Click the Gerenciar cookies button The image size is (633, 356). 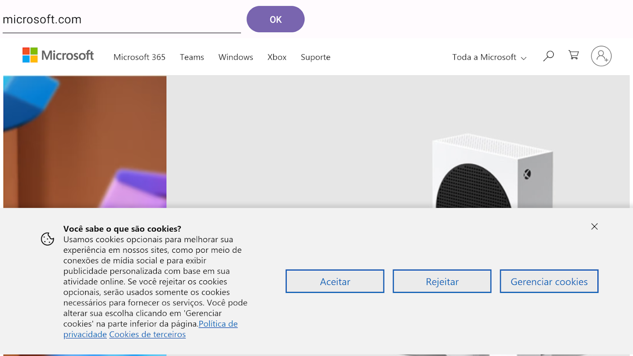(x=549, y=281)
